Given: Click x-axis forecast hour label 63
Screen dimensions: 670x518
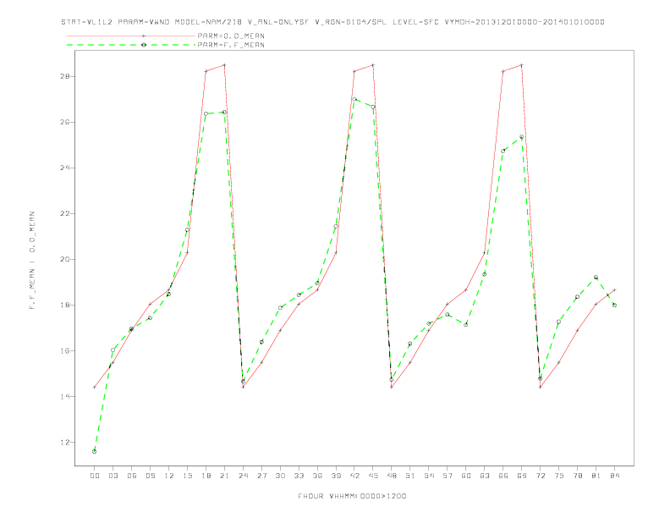Looking at the screenshot, I should [x=485, y=476].
